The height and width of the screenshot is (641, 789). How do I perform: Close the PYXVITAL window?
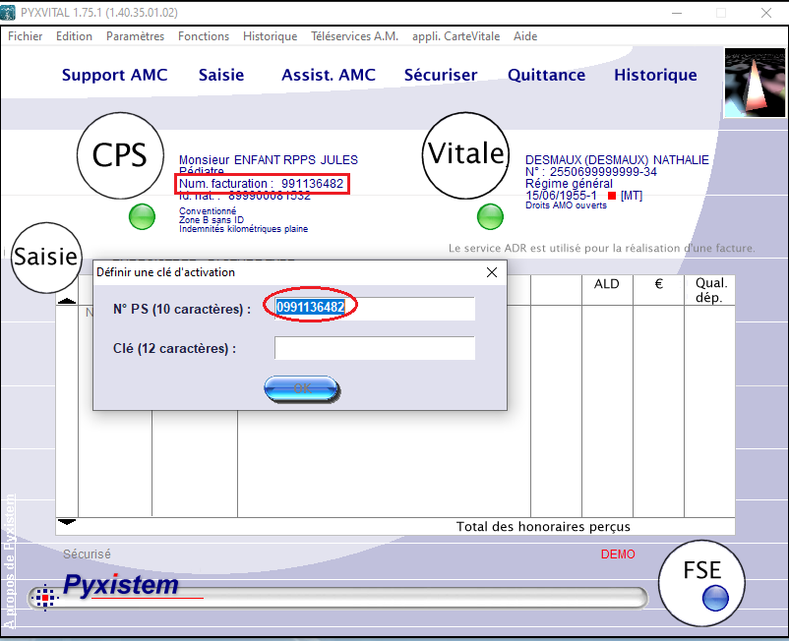(766, 13)
